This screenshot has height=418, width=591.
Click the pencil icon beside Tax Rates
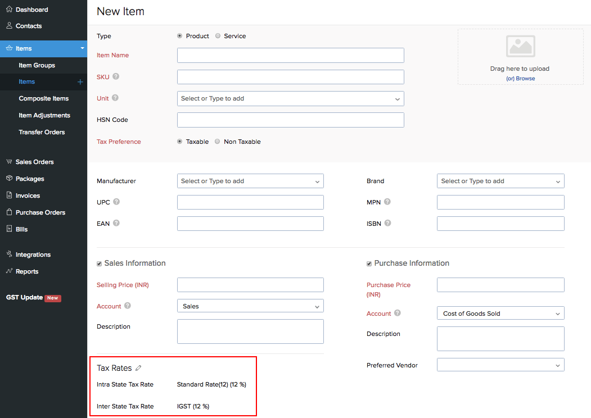[x=138, y=369]
